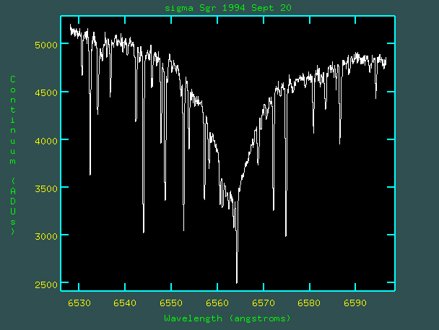This screenshot has width=439, height=330.
Task: Click the plot title 'sigma Sgr 1994 Sept 20'
Action: [x=228, y=8]
